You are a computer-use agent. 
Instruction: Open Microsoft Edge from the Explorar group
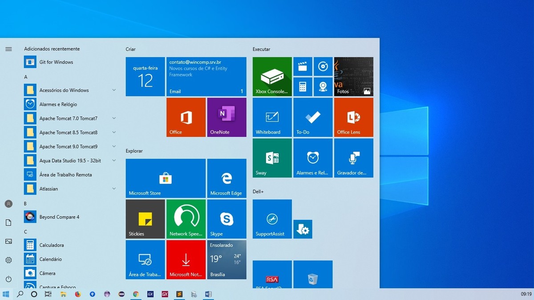pos(227,178)
